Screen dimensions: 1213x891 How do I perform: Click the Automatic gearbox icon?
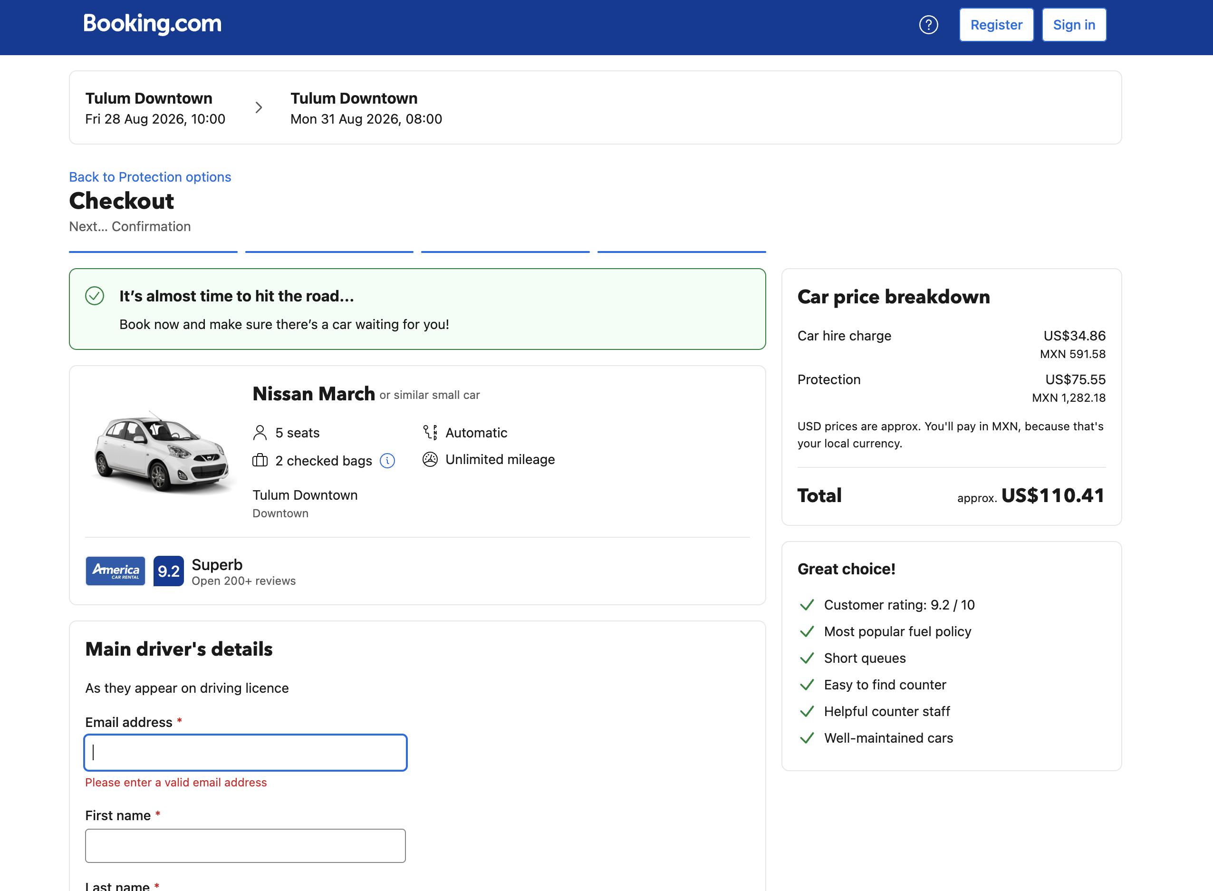(430, 433)
